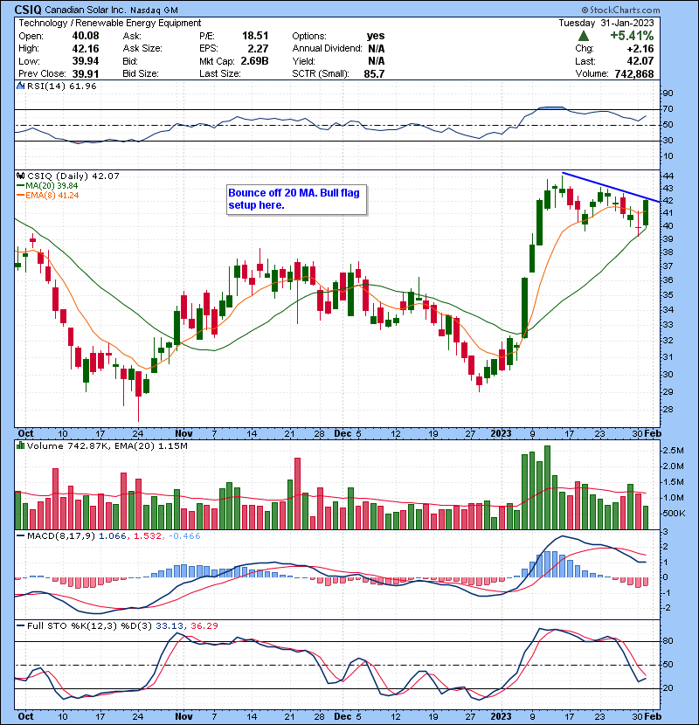
Task: Click the MA(20) green legend line
Action: point(21,185)
